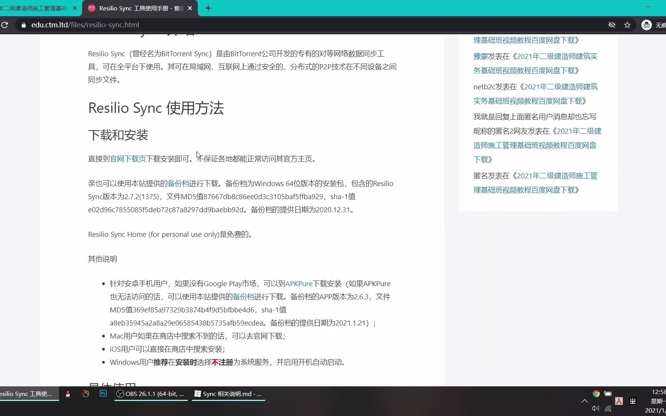Click the MD5 value 87667db8c86ee0d3c3105baf5ffba929
Image resolution: width=666 pixels, height=416 pixels.
(263, 196)
